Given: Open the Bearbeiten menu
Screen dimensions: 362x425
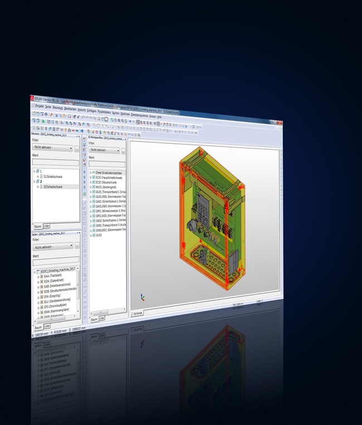Looking at the screenshot, I should pyautogui.click(x=70, y=109).
